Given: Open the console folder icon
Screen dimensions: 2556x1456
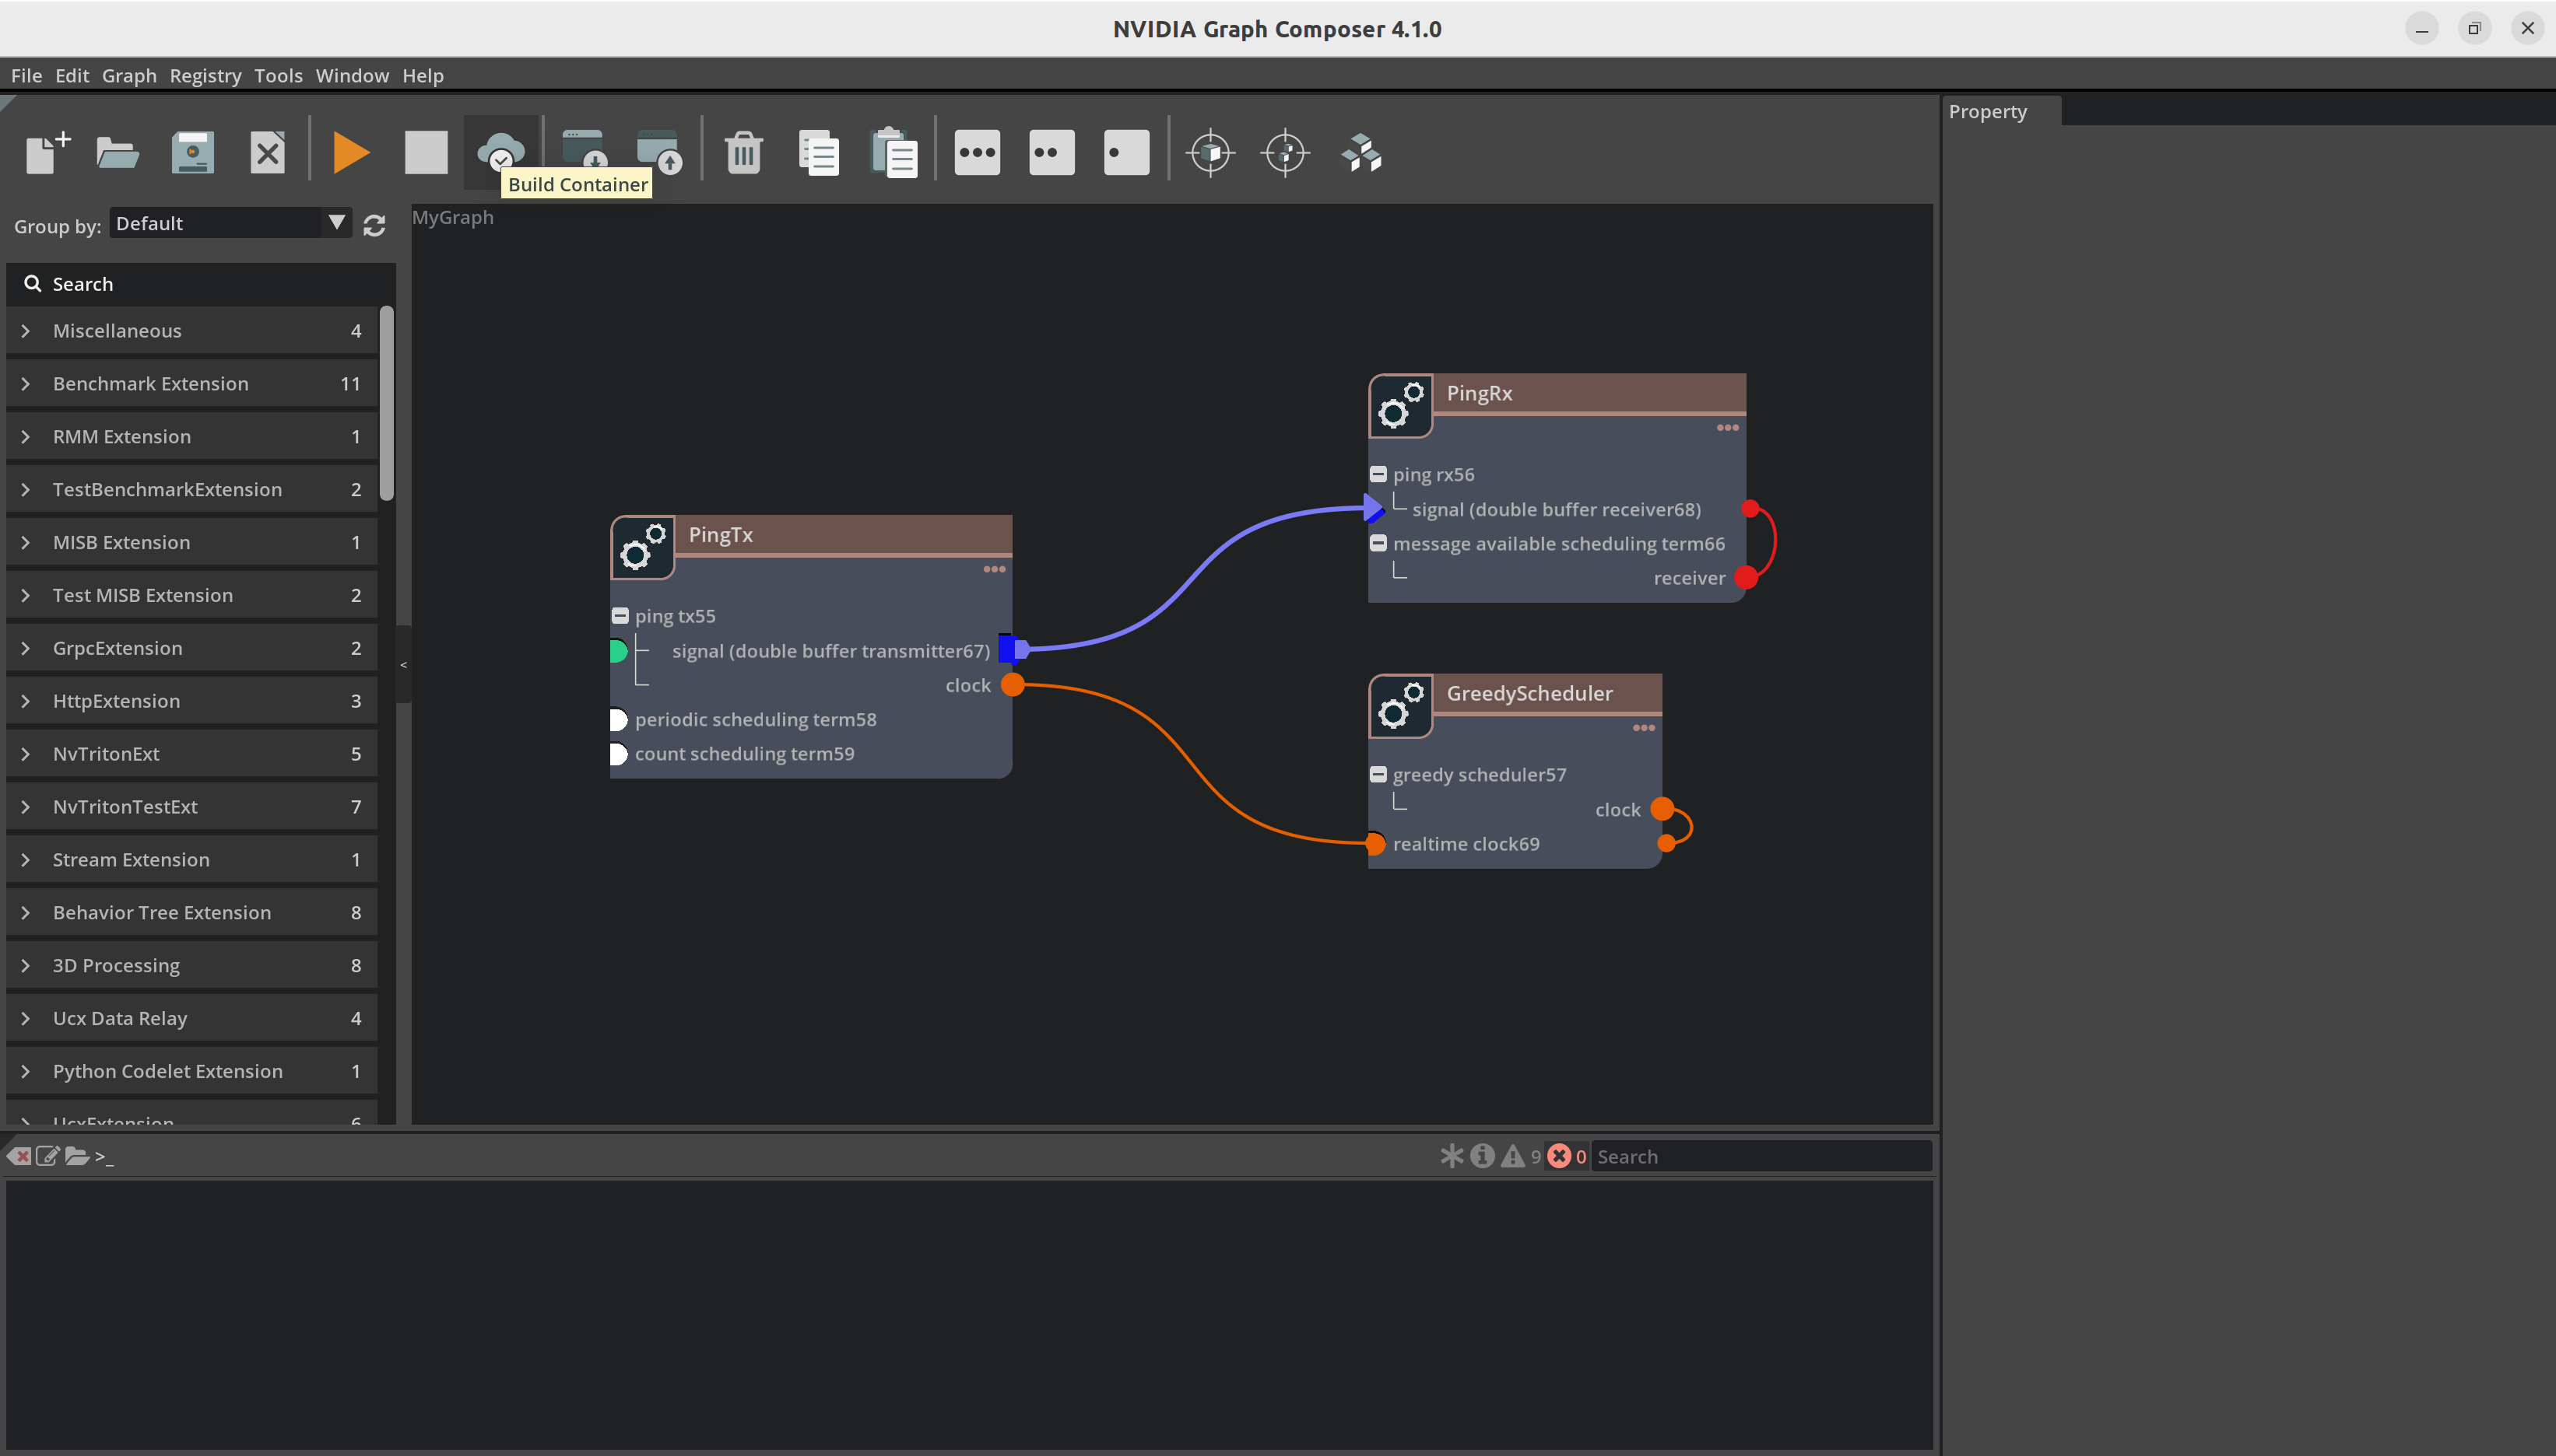Looking at the screenshot, I should [77, 1156].
